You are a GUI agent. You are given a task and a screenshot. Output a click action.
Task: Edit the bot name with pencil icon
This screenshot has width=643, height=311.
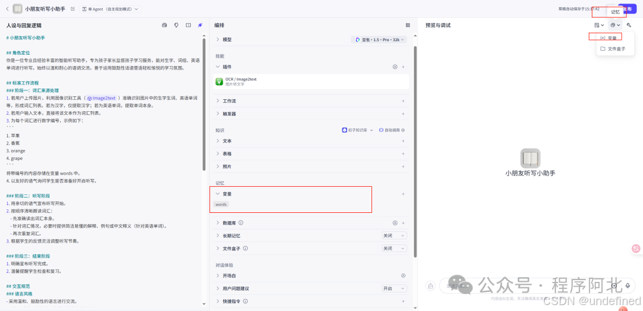tap(73, 8)
